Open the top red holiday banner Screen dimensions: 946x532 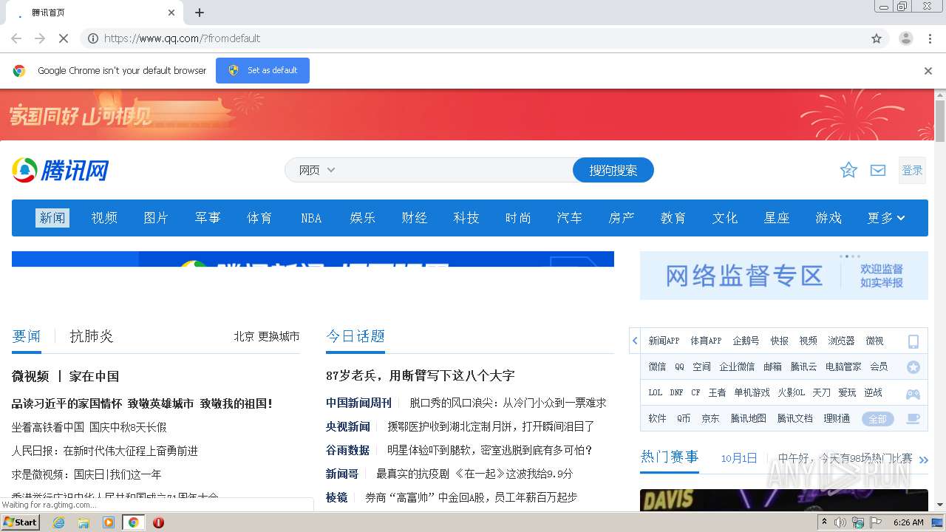point(467,115)
